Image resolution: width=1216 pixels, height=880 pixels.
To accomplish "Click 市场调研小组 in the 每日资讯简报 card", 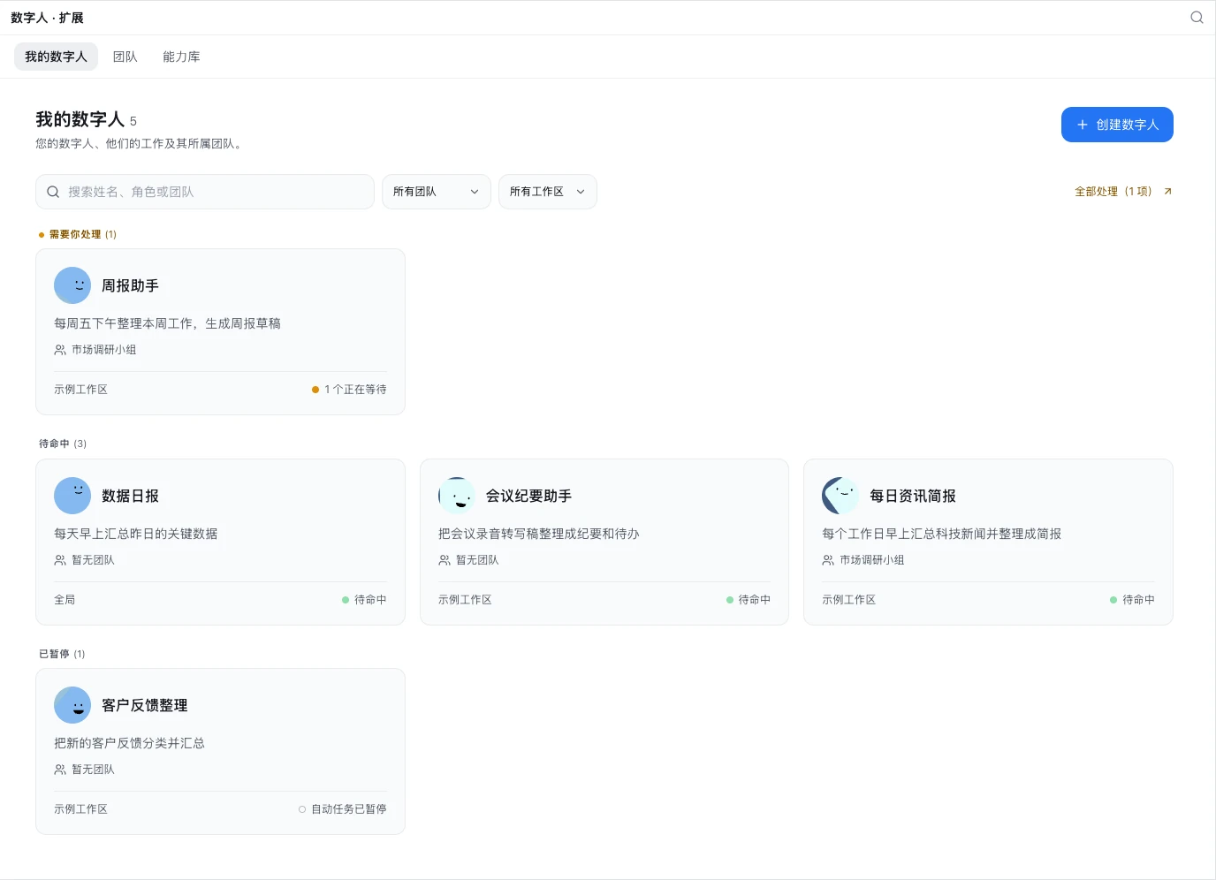I will [x=871, y=560].
